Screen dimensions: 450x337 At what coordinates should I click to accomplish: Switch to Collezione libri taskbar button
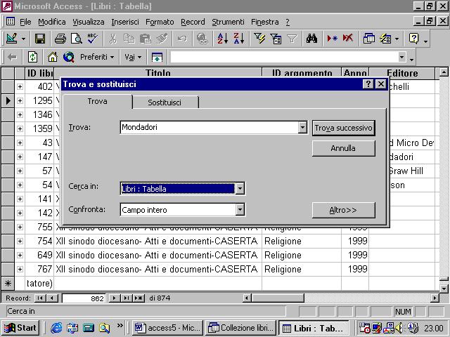click(241, 328)
